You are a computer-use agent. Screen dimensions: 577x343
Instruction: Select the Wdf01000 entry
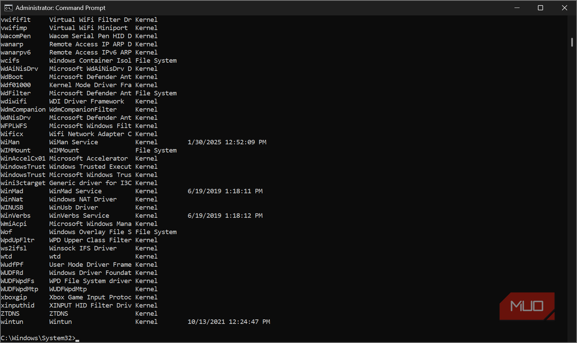[x=16, y=85]
